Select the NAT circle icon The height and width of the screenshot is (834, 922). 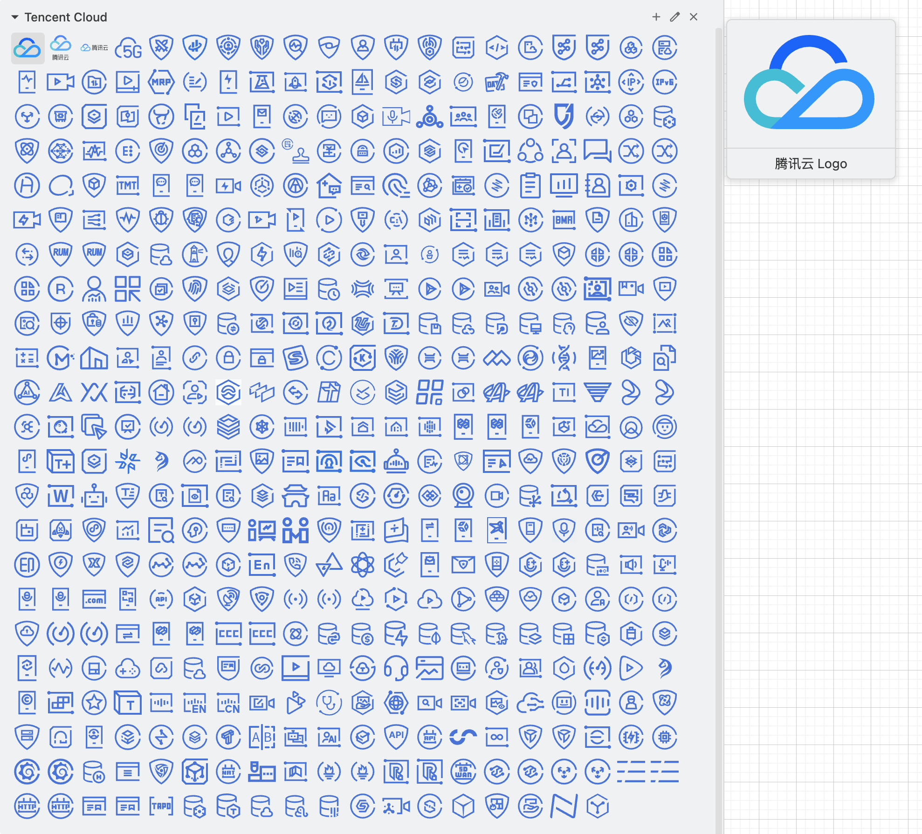coord(228,772)
